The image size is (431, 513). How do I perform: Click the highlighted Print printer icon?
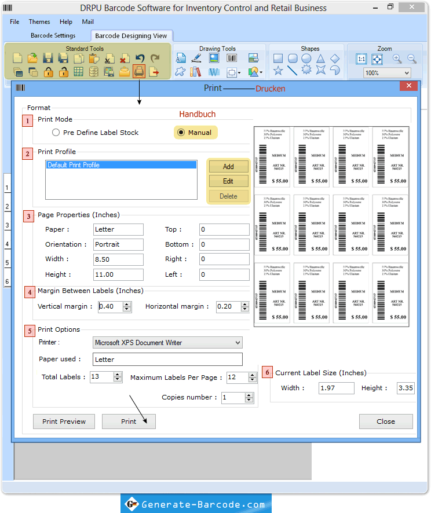pyautogui.click(x=139, y=71)
